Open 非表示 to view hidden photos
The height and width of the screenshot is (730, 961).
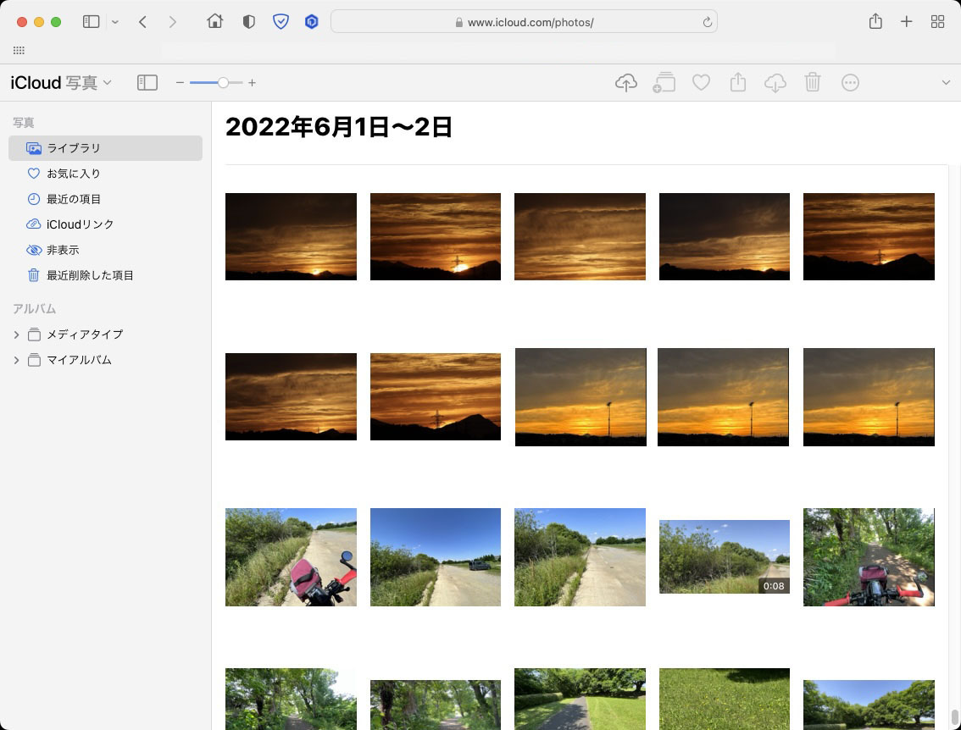(x=63, y=250)
